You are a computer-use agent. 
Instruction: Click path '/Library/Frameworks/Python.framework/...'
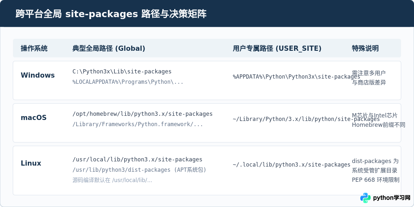[138, 124]
